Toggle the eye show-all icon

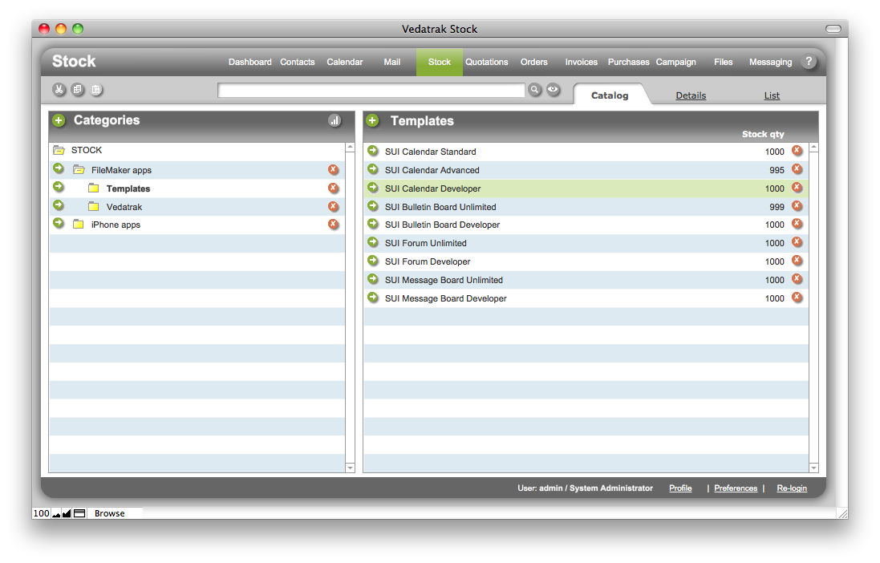pyautogui.click(x=554, y=89)
